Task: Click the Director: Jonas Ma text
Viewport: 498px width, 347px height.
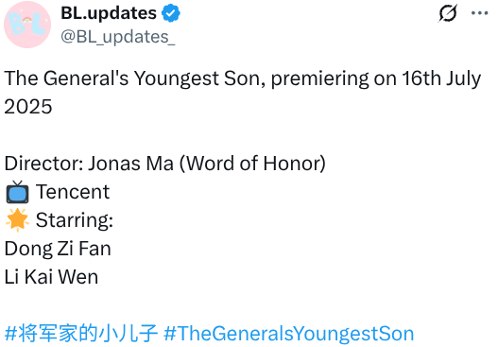Action: point(89,164)
